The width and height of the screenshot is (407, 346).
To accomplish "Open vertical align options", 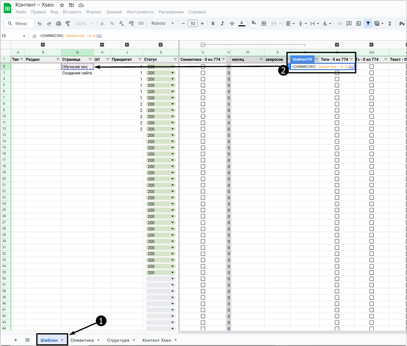I will tap(303, 24).
